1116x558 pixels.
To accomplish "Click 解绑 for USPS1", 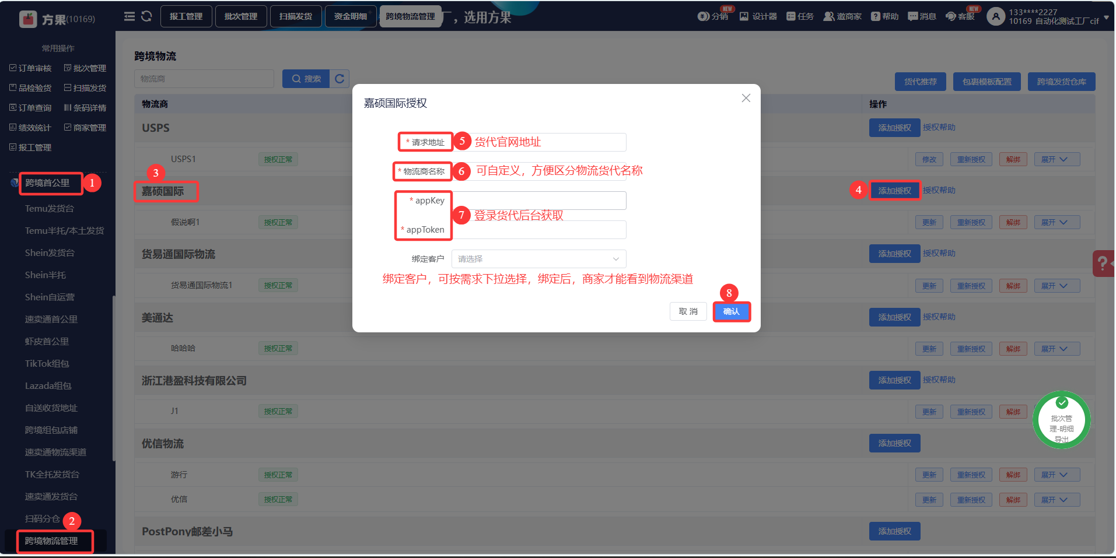I will click(1013, 159).
